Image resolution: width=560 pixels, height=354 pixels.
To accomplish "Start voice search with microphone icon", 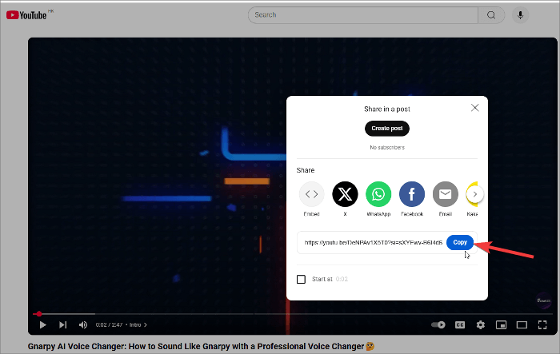I will point(521,14).
